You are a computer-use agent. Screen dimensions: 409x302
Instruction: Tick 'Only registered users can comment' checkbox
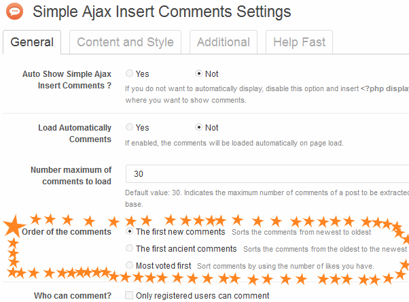pos(130,296)
